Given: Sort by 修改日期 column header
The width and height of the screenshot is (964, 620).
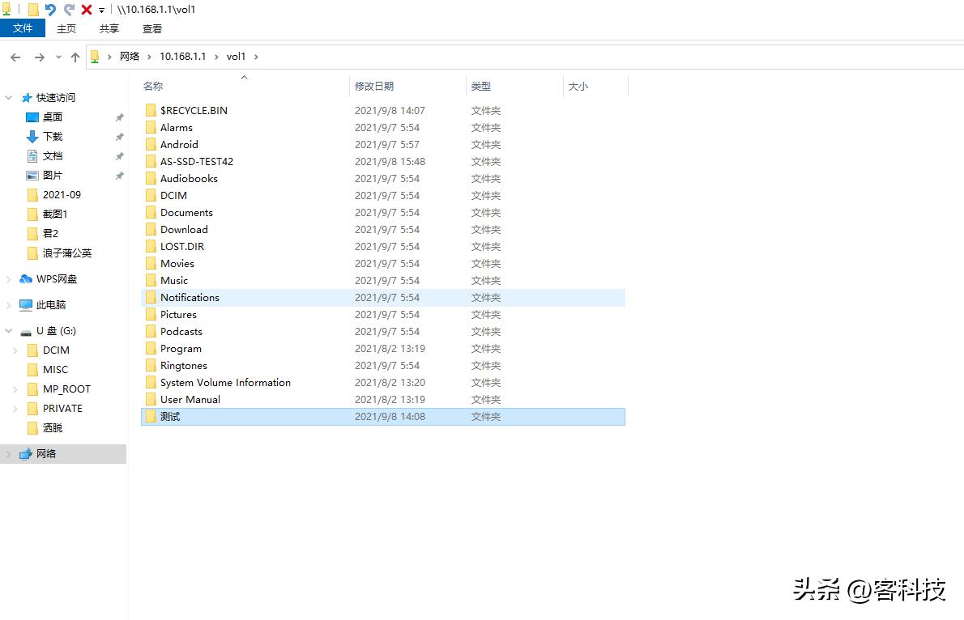Looking at the screenshot, I should (374, 86).
